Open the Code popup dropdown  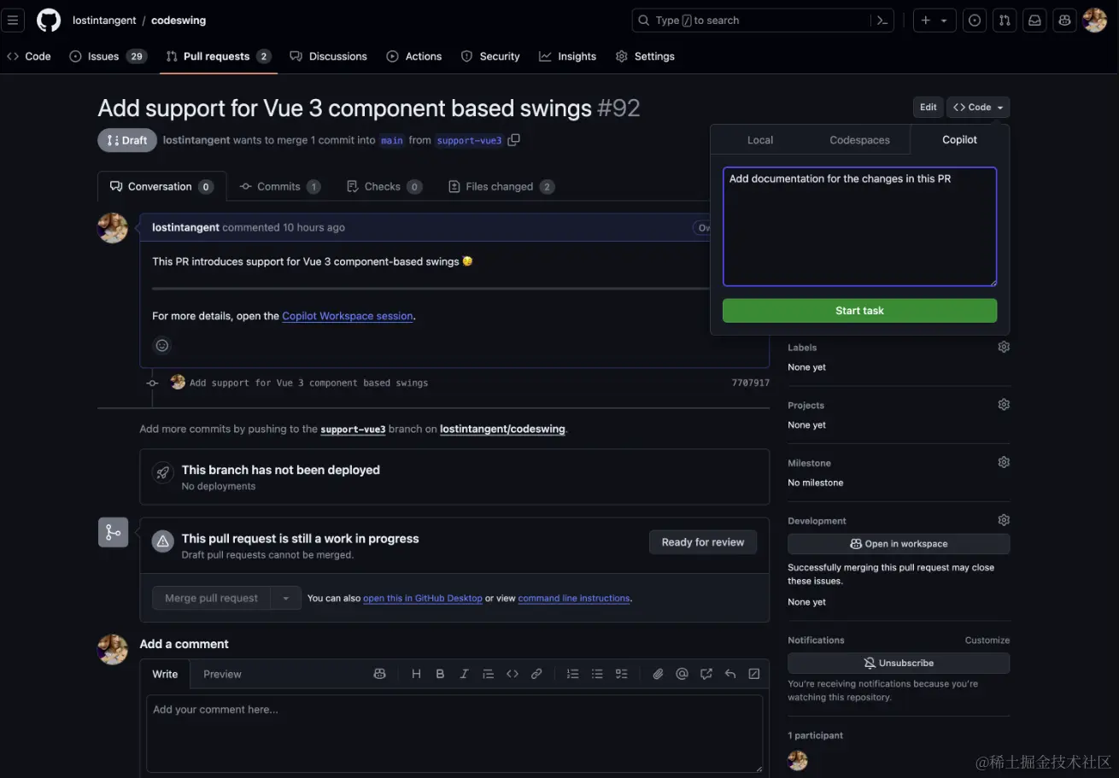[x=977, y=107]
